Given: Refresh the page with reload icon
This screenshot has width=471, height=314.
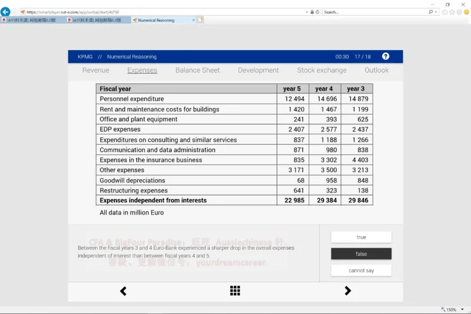Looking at the screenshot, I should point(317,12).
